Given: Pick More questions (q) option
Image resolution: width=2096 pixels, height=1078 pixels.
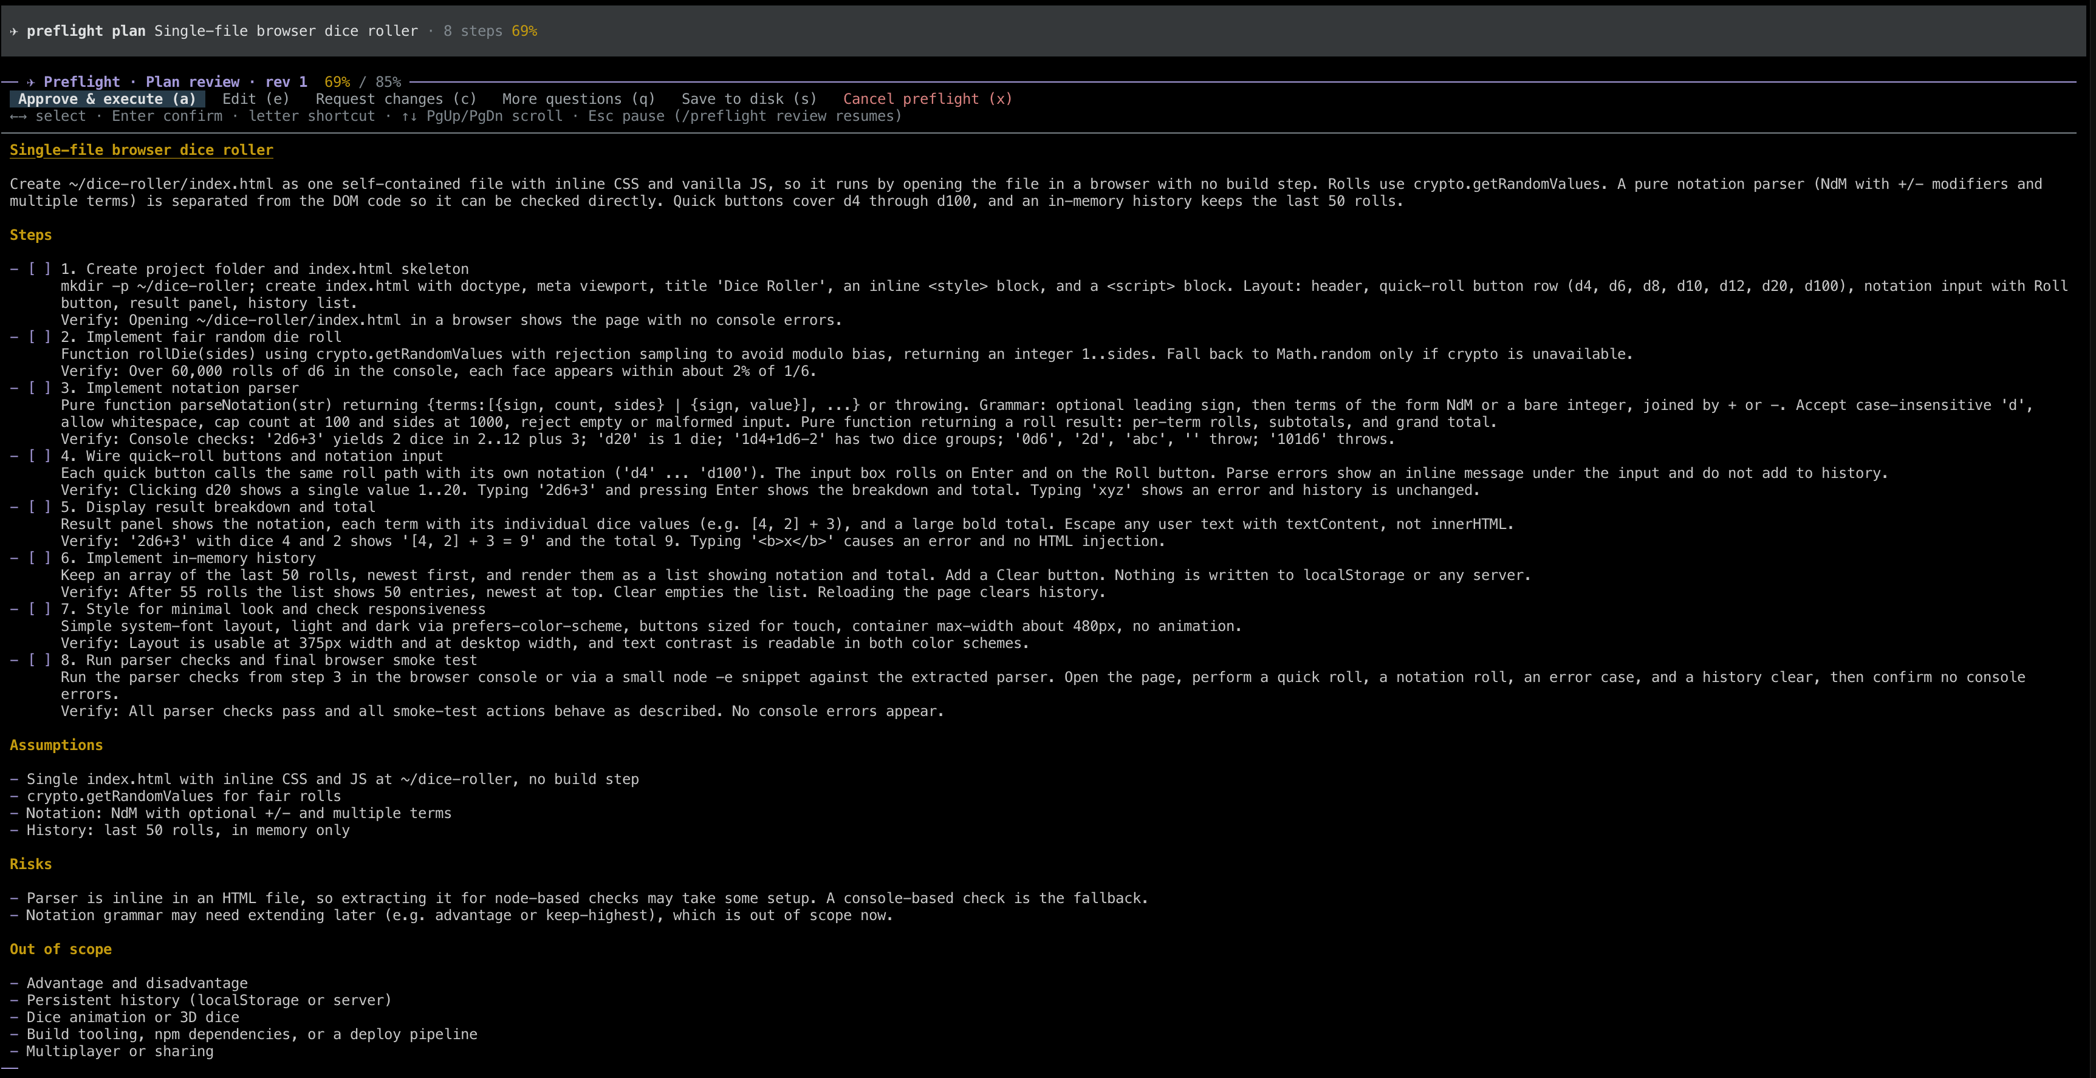Looking at the screenshot, I should 578,98.
